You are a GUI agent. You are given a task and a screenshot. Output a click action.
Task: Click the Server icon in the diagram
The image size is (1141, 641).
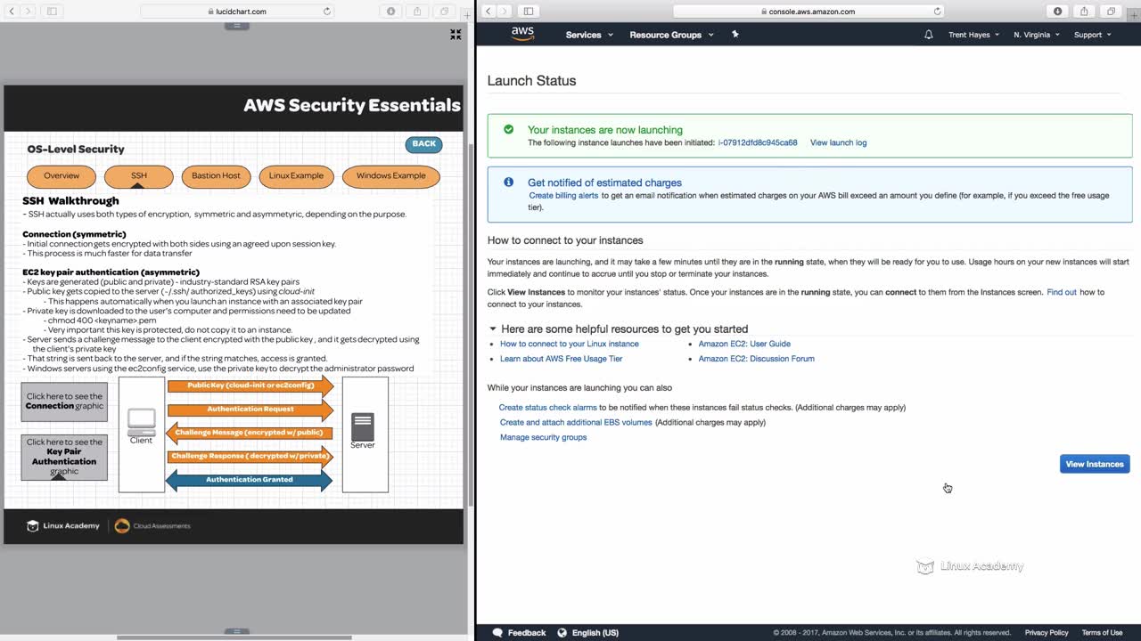tap(363, 426)
